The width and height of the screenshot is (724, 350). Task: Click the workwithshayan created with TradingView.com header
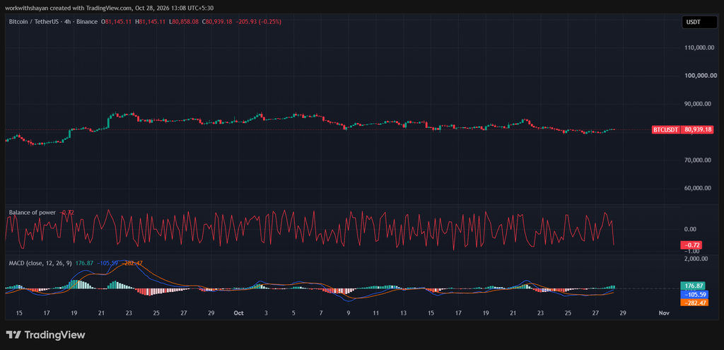click(x=110, y=8)
